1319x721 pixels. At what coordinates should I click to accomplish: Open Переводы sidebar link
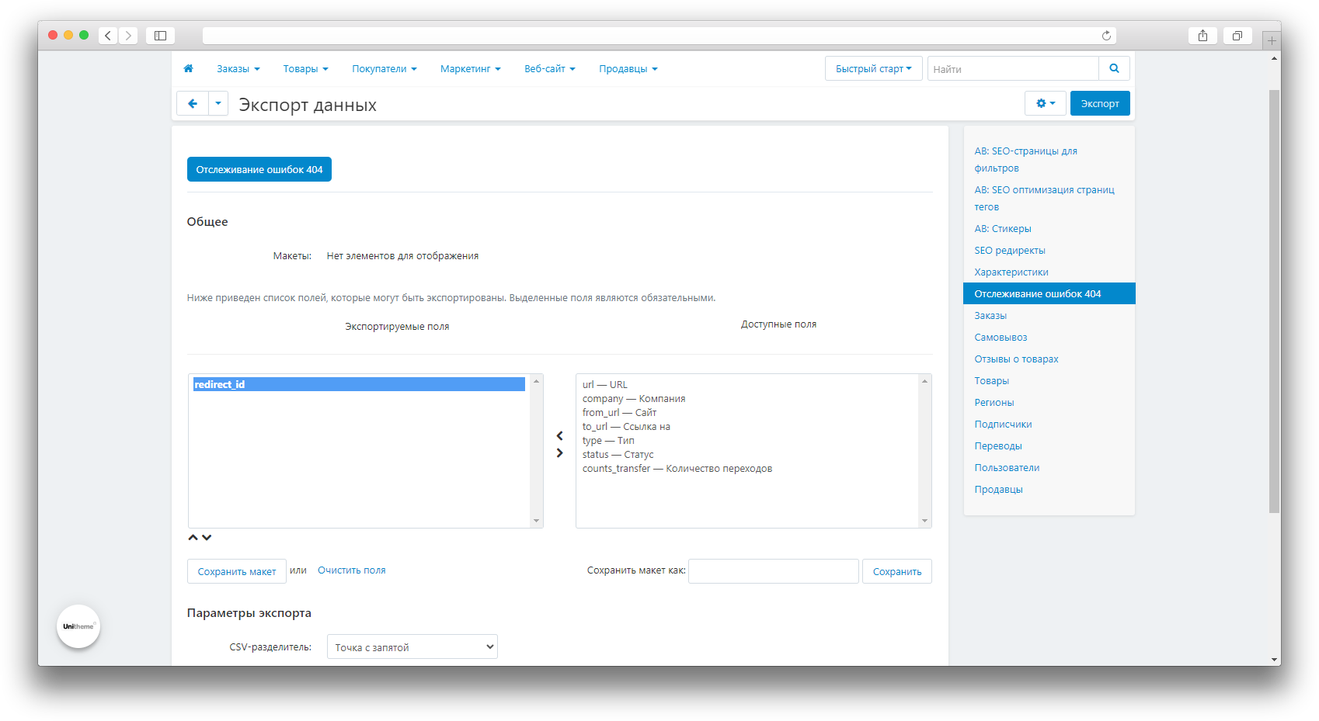pyautogui.click(x=998, y=445)
